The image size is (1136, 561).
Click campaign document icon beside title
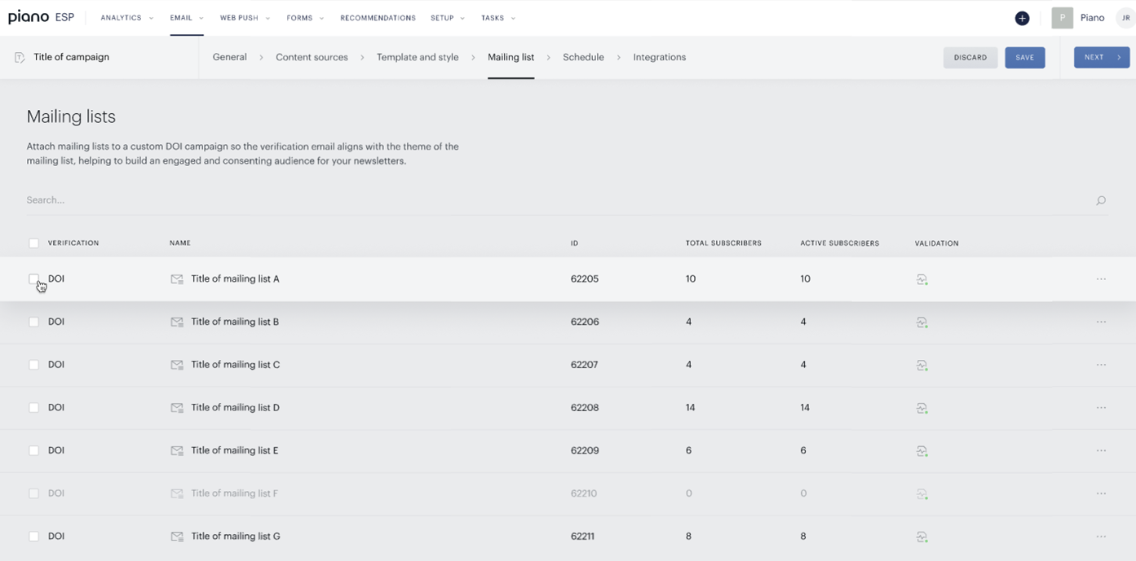[20, 58]
